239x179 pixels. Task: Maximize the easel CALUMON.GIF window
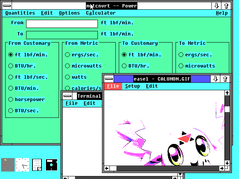point(225,79)
